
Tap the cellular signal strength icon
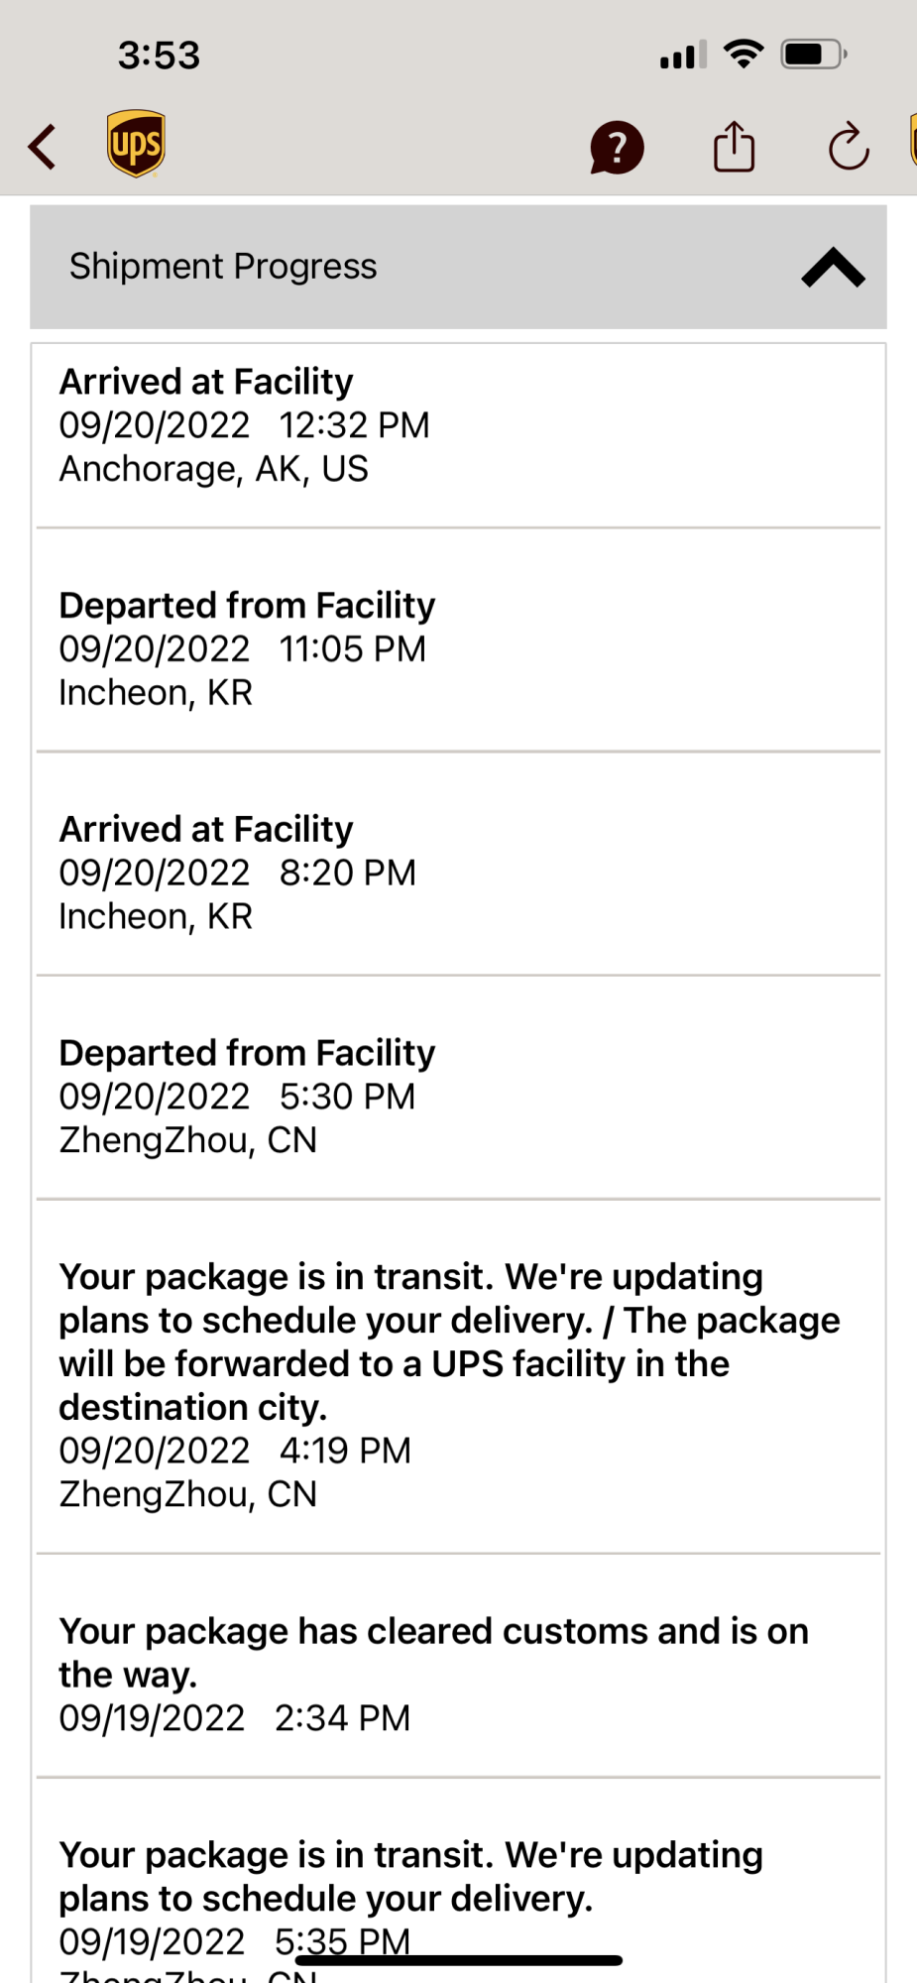click(x=684, y=55)
